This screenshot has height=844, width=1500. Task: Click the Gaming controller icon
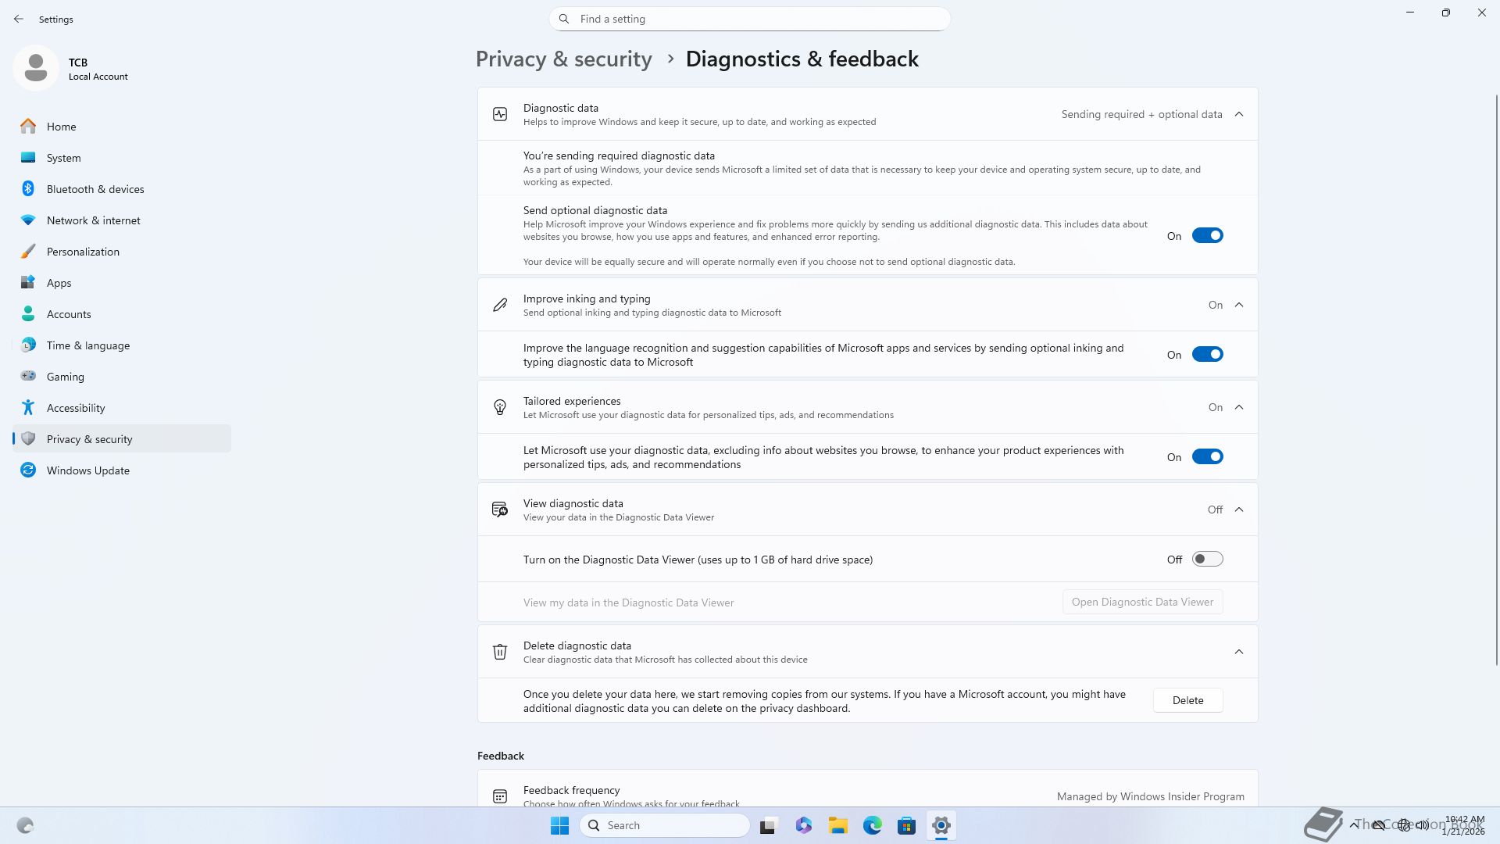point(28,377)
